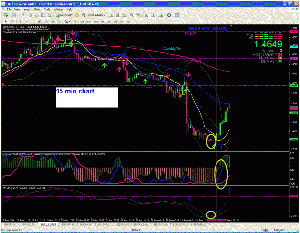Set timeframe to M5

tap(83, 22)
